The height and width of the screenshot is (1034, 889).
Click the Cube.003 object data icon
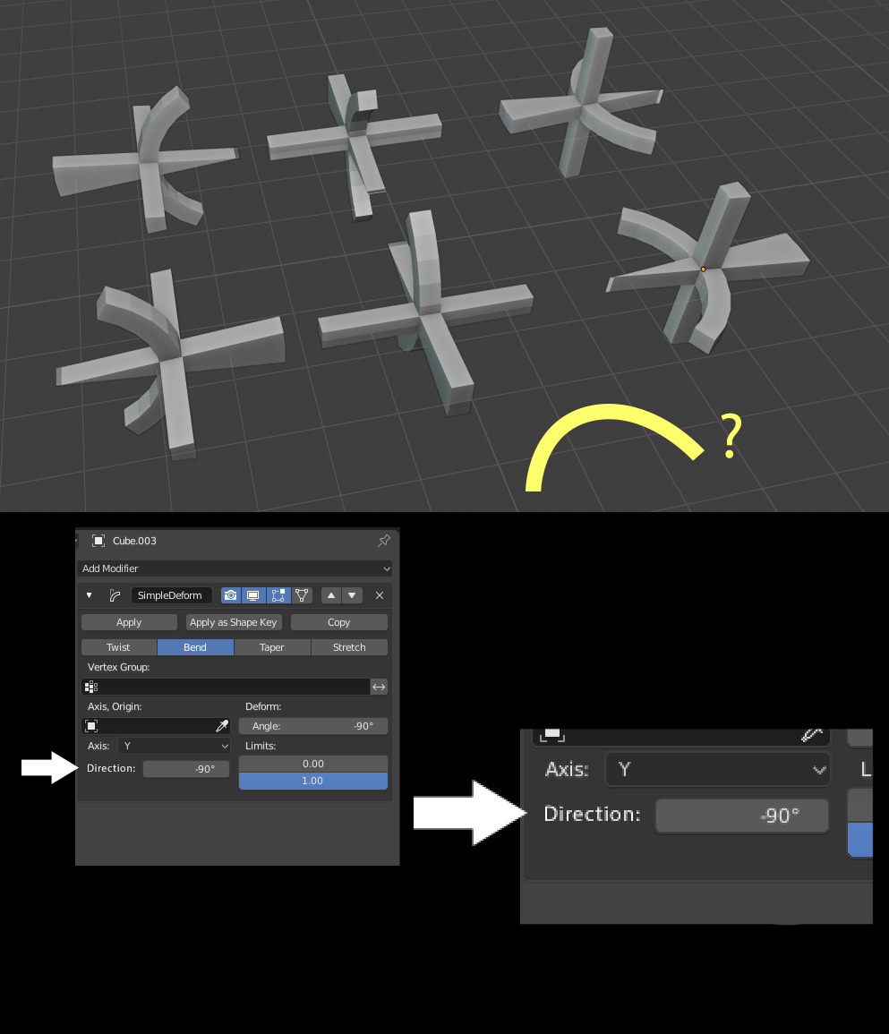pos(98,541)
